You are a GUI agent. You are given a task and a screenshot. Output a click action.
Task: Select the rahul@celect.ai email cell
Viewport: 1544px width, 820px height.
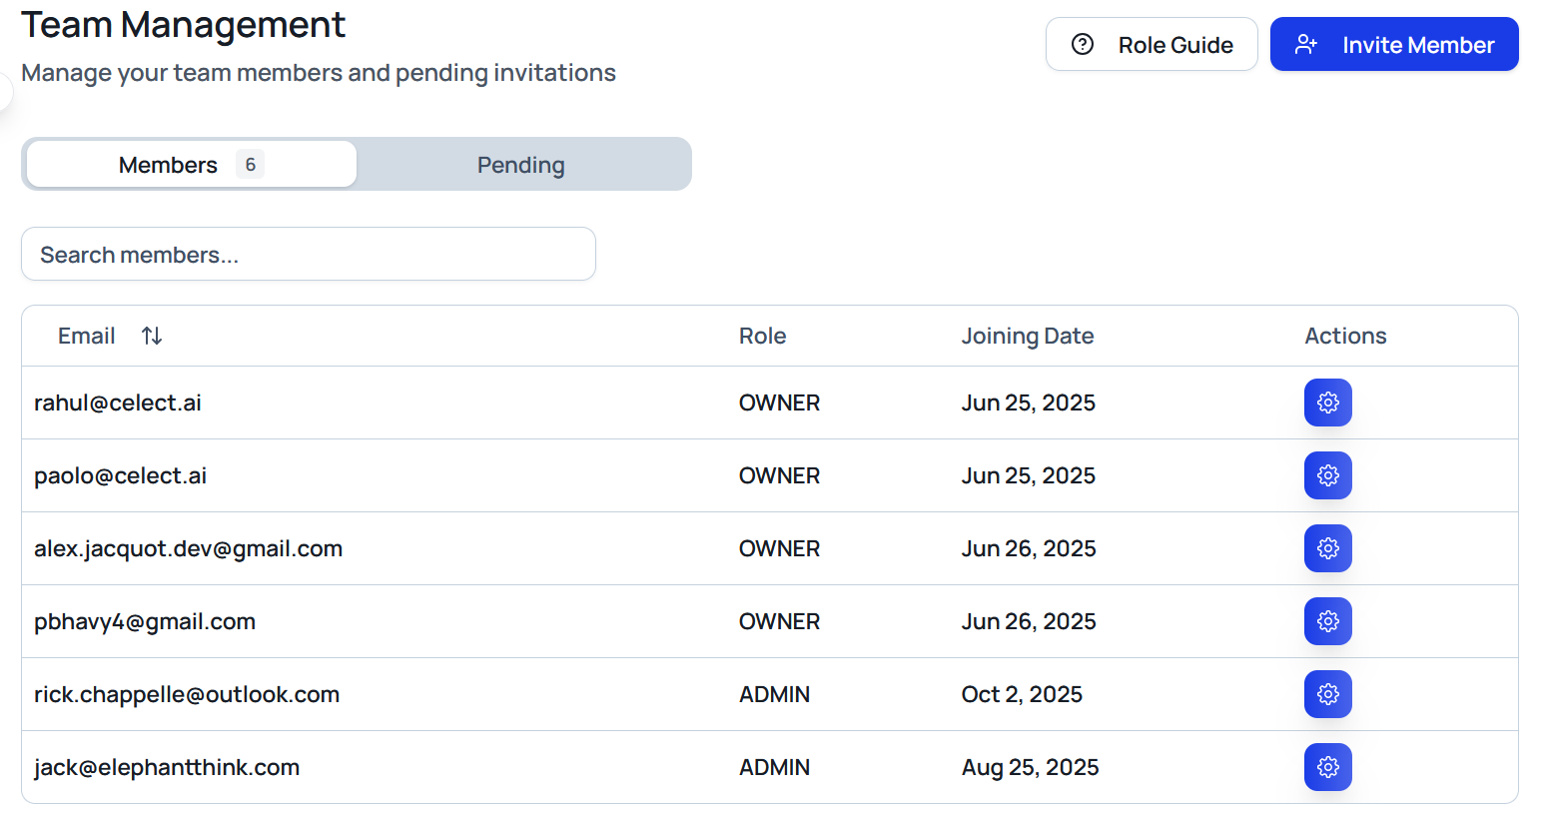click(118, 403)
